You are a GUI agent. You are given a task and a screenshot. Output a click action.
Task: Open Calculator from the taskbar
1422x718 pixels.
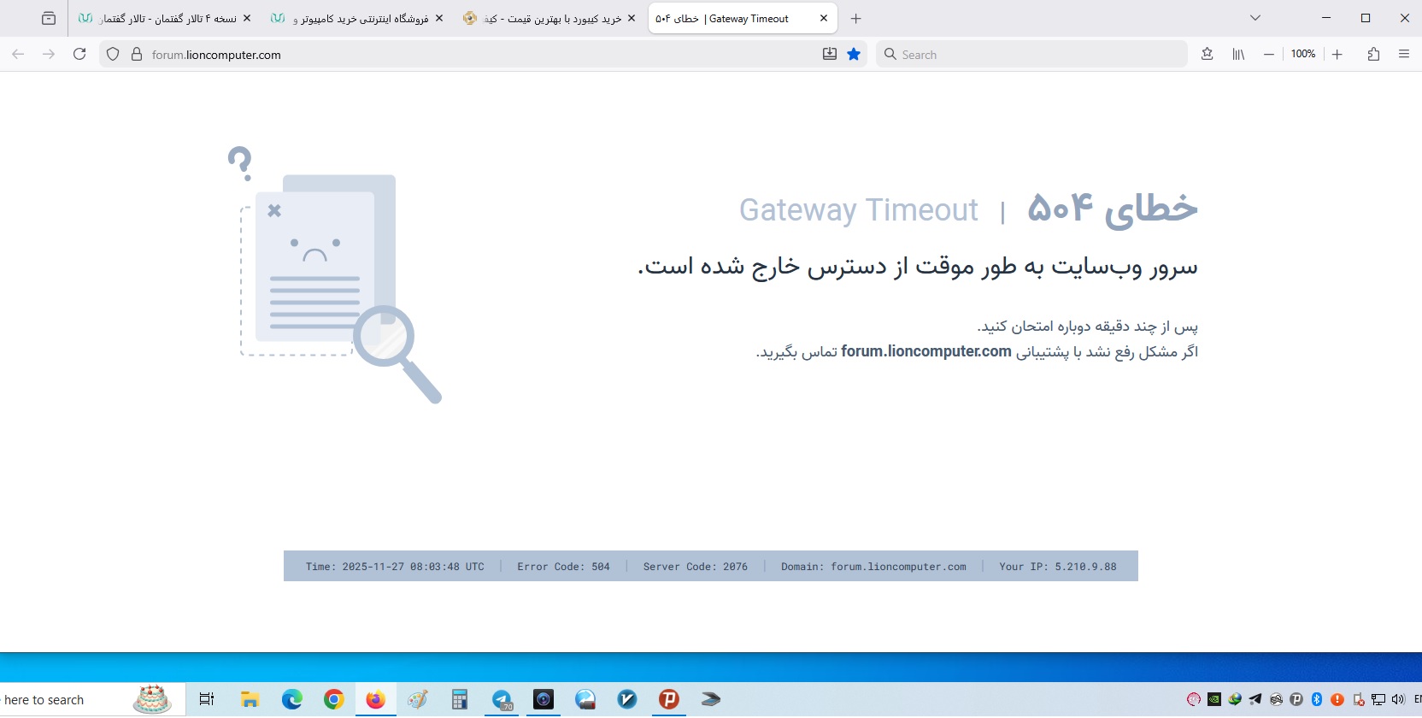pyautogui.click(x=460, y=699)
